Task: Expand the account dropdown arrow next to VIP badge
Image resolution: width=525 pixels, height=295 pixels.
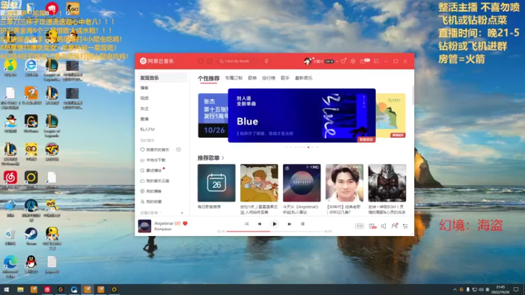Action: tap(337, 62)
